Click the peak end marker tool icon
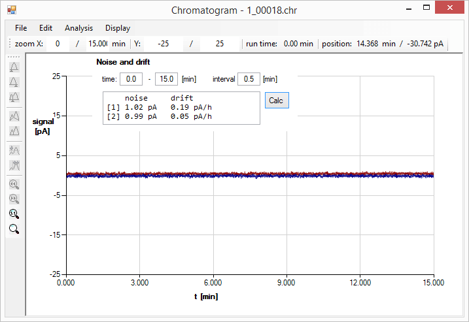This screenshot has height=322, width=469. click(x=14, y=82)
